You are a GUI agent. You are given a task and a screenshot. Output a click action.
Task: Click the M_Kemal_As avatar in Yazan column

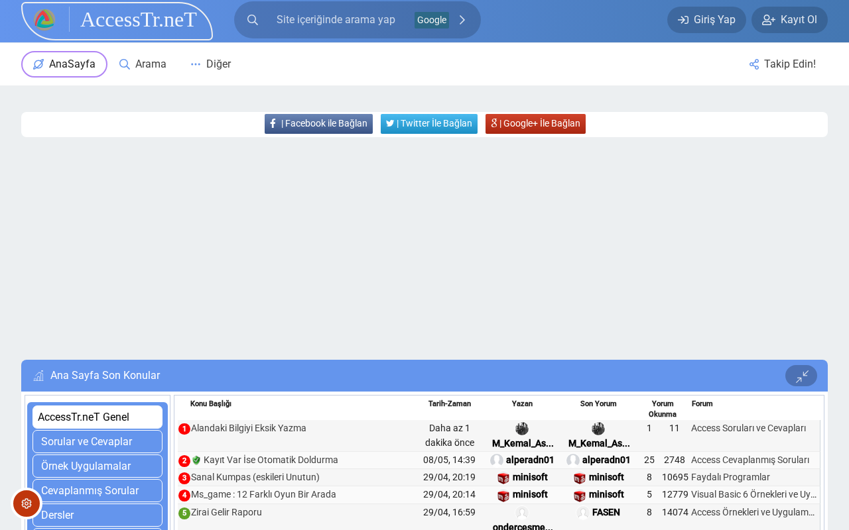pos(522,429)
